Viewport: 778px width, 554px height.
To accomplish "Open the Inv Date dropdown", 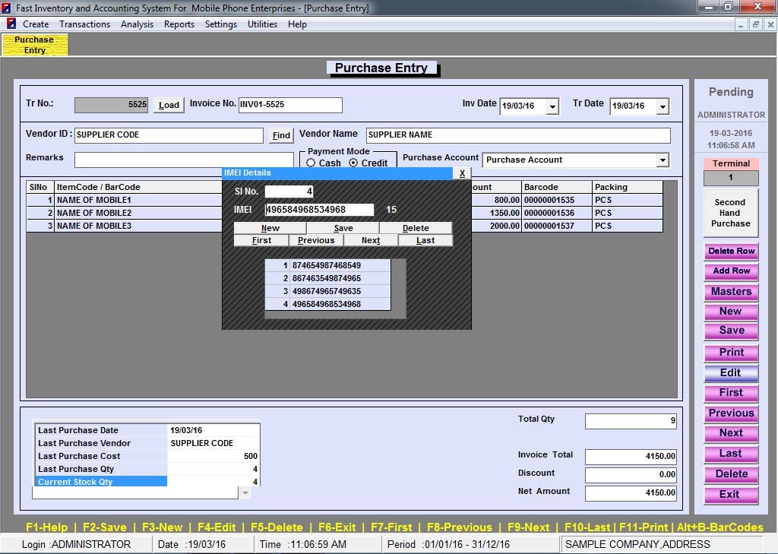I will click(552, 106).
